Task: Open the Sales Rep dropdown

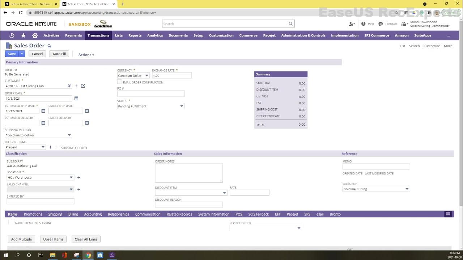Action: [407, 189]
